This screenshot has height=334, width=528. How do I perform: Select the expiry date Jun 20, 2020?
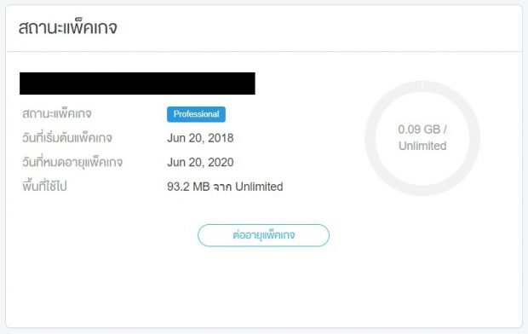(x=200, y=163)
